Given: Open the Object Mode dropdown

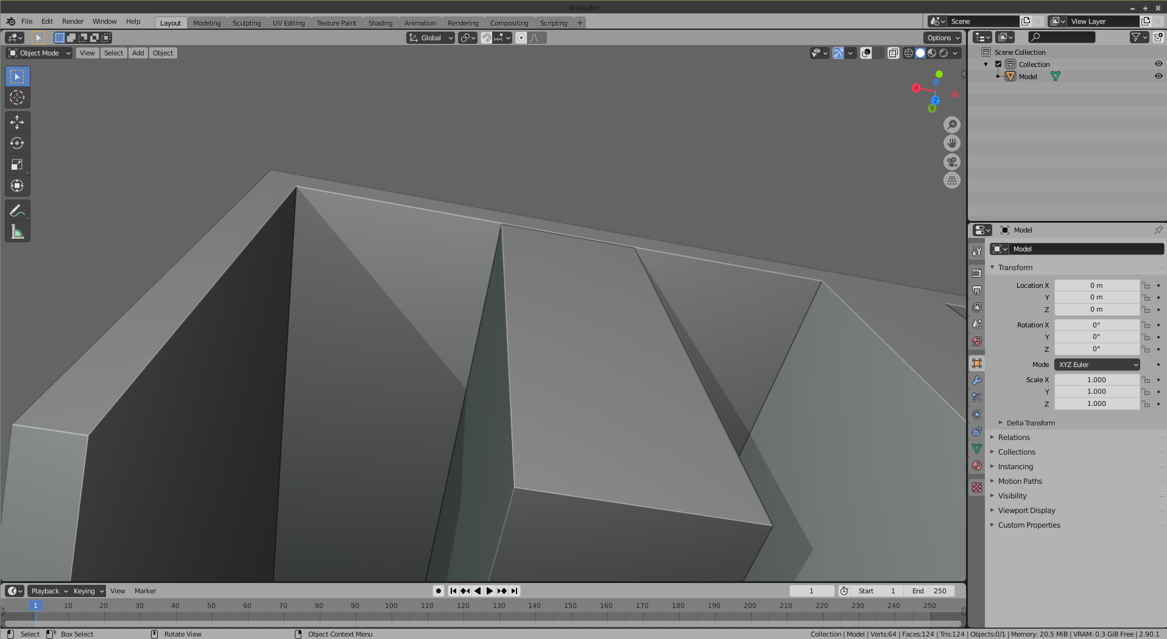Looking at the screenshot, I should (x=39, y=53).
